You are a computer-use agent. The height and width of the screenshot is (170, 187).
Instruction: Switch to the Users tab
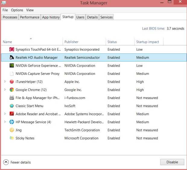80,17
